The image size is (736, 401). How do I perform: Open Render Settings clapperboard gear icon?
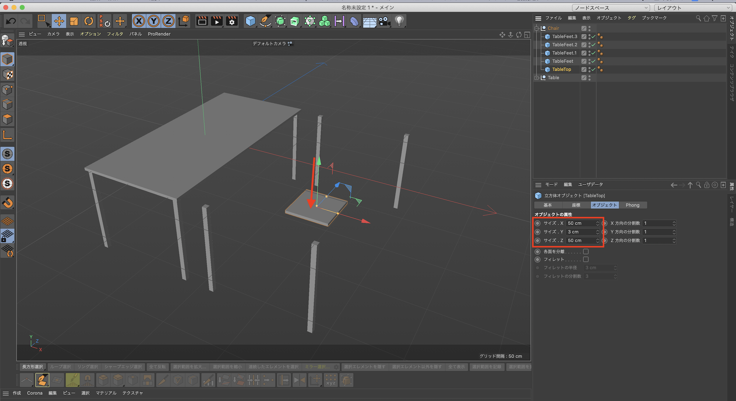click(232, 21)
